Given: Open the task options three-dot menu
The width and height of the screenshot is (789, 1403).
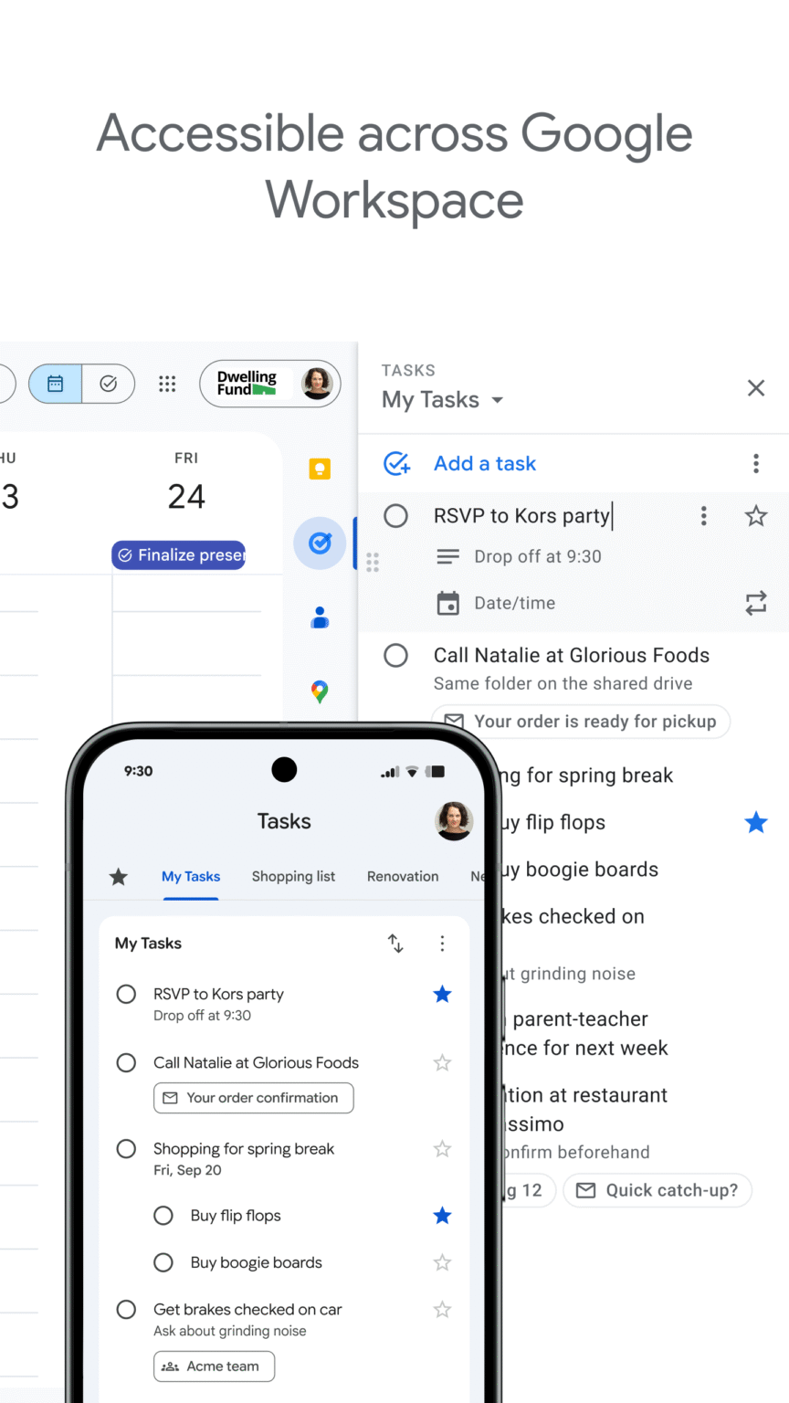Looking at the screenshot, I should (703, 515).
